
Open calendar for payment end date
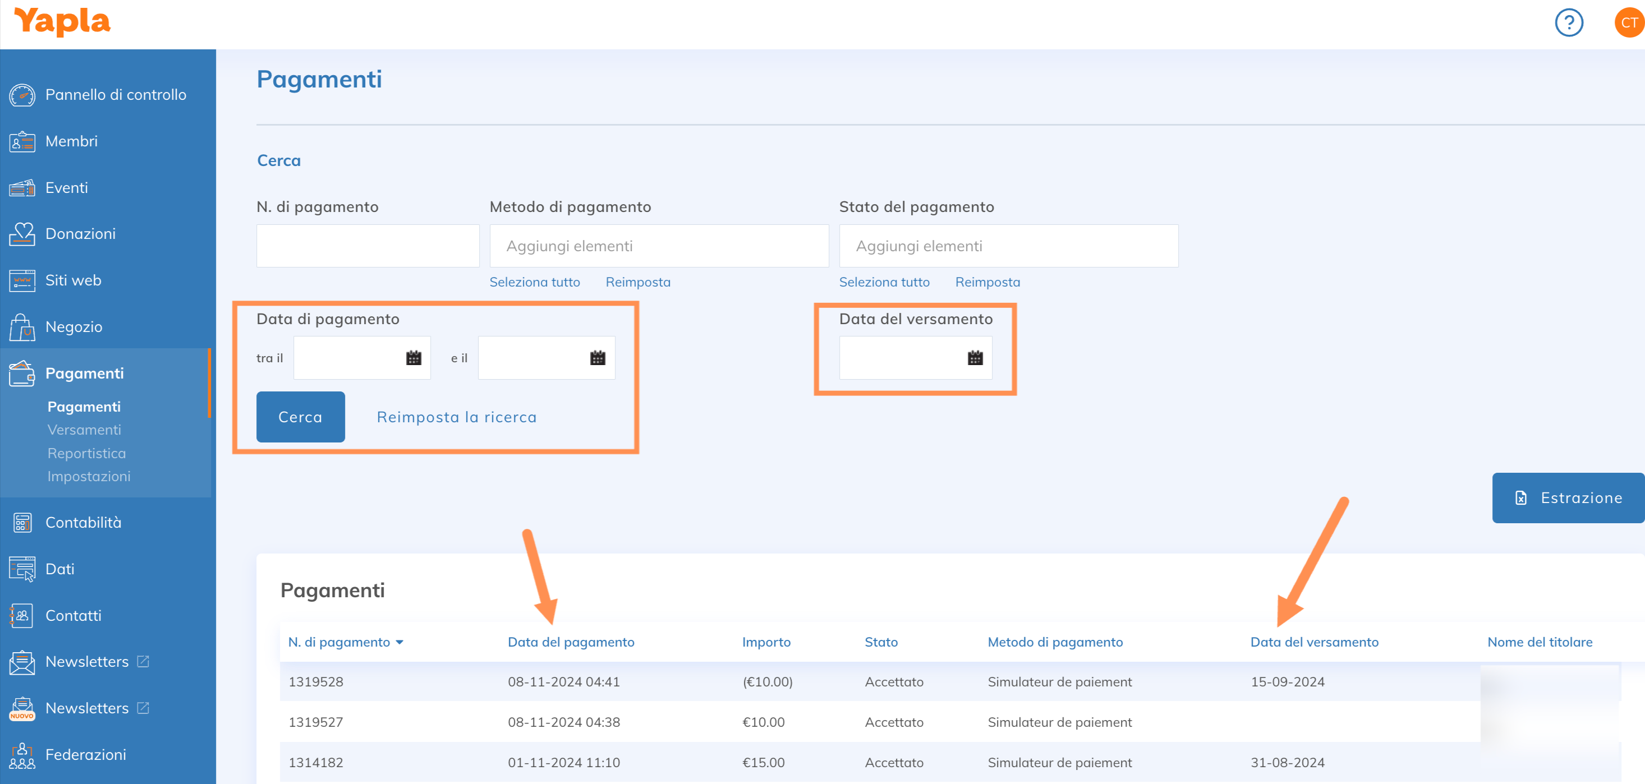coord(597,358)
